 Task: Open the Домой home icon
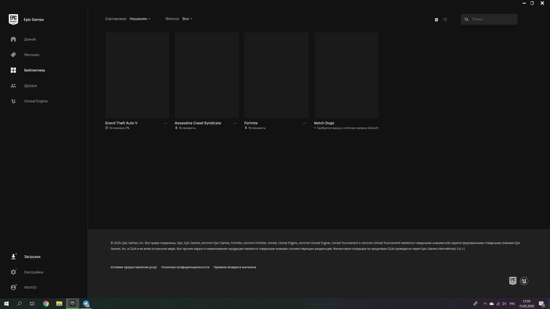point(13,39)
